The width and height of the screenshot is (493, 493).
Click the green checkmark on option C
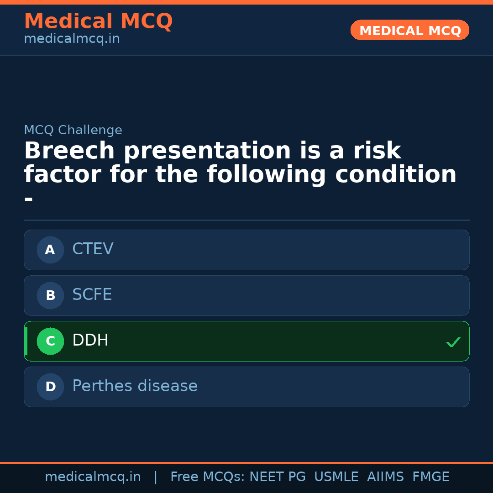(453, 341)
